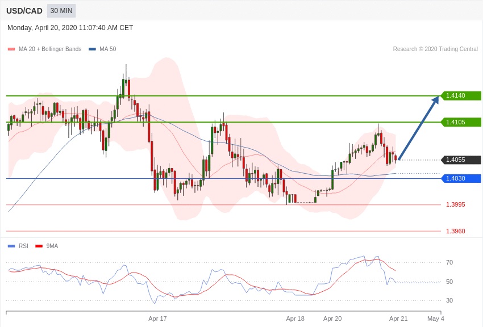Click the date line 'Monday, April 20, 2020 11:07:40 AM CET'
This screenshot has height=327, width=483.
[x=70, y=28]
